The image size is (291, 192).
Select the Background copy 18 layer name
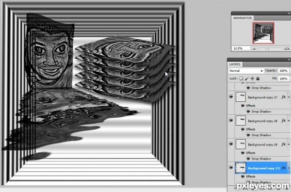click(x=262, y=121)
